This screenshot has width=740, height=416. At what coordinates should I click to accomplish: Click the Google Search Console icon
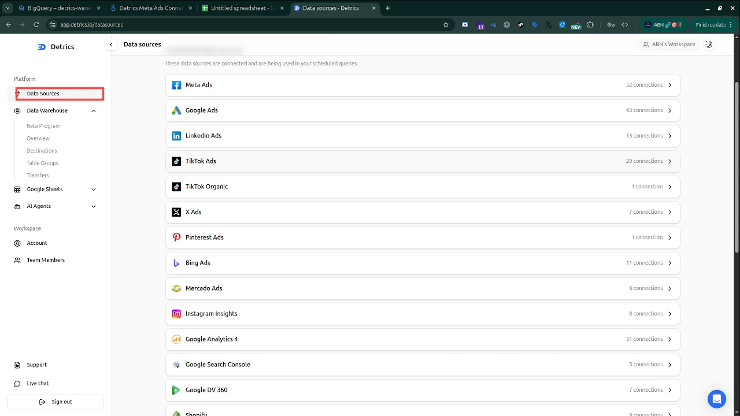[176, 365]
